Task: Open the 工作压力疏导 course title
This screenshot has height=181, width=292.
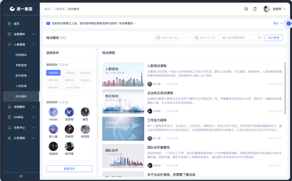Action: [157, 120]
